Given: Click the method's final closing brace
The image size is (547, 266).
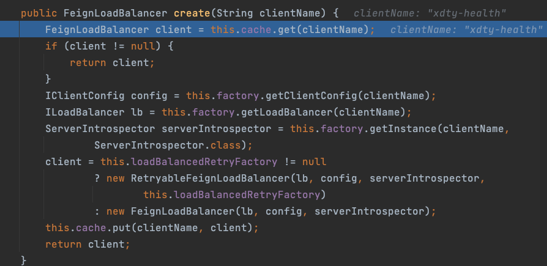Looking at the screenshot, I should (23, 260).
